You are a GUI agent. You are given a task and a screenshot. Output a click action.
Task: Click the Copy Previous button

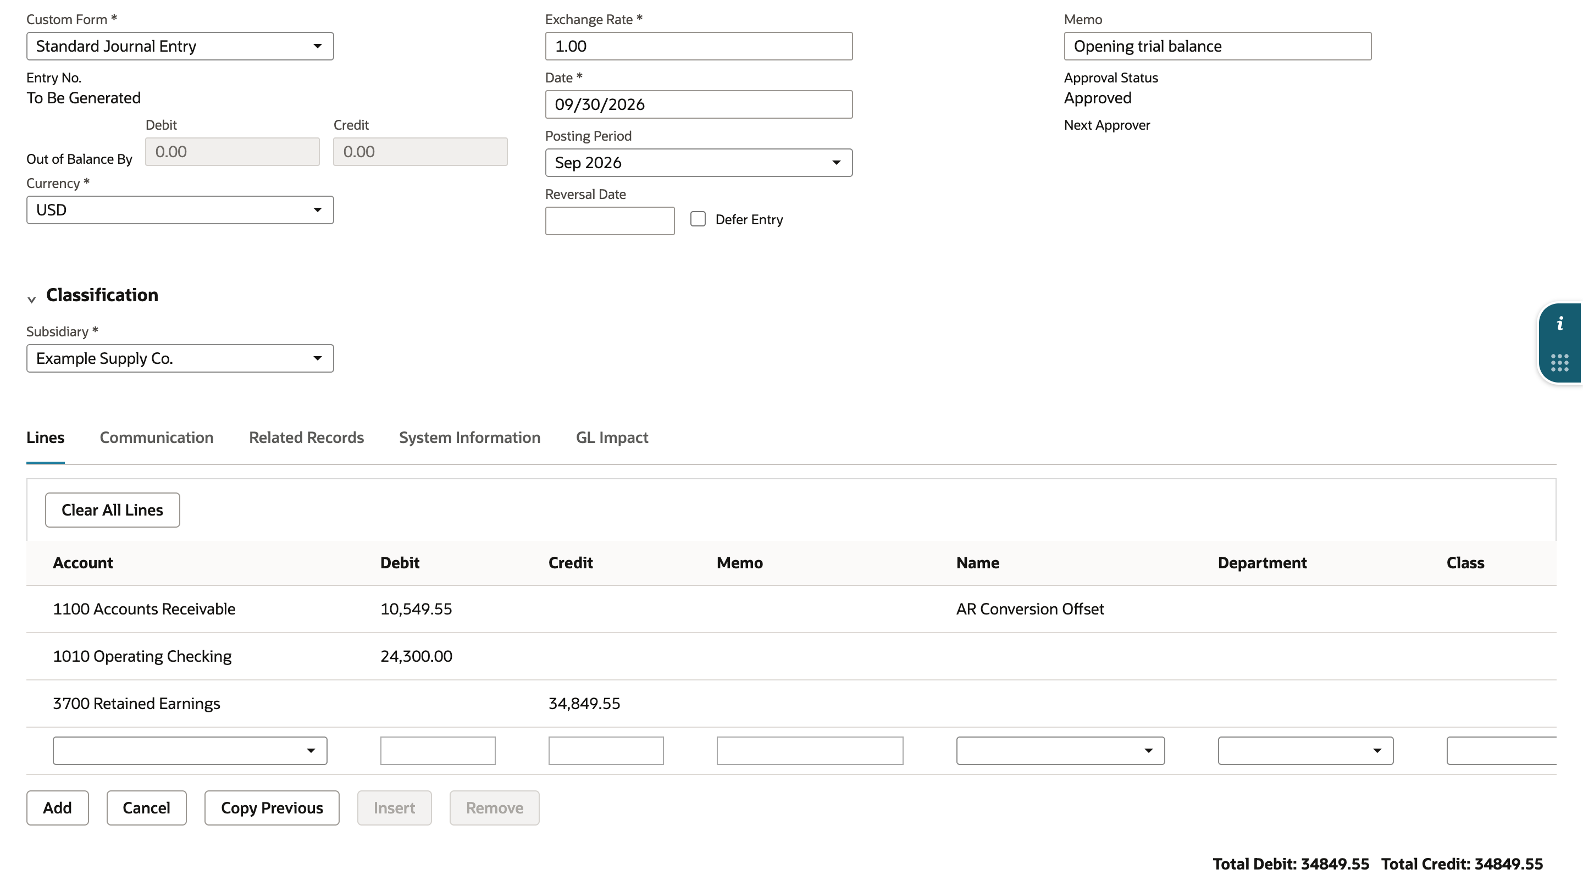272,808
